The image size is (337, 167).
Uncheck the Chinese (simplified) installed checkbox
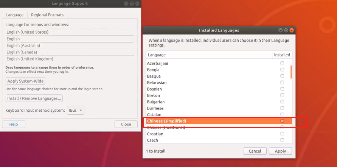coord(282,121)
